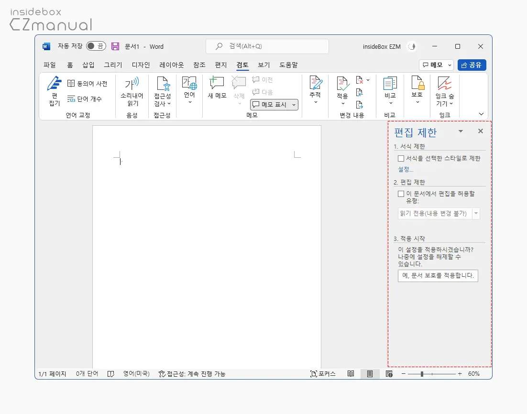Expand the Language (언어) dropdown arrow
This screenshot has height=414, width=527.
pyautogui.click(x=190, y=102)
